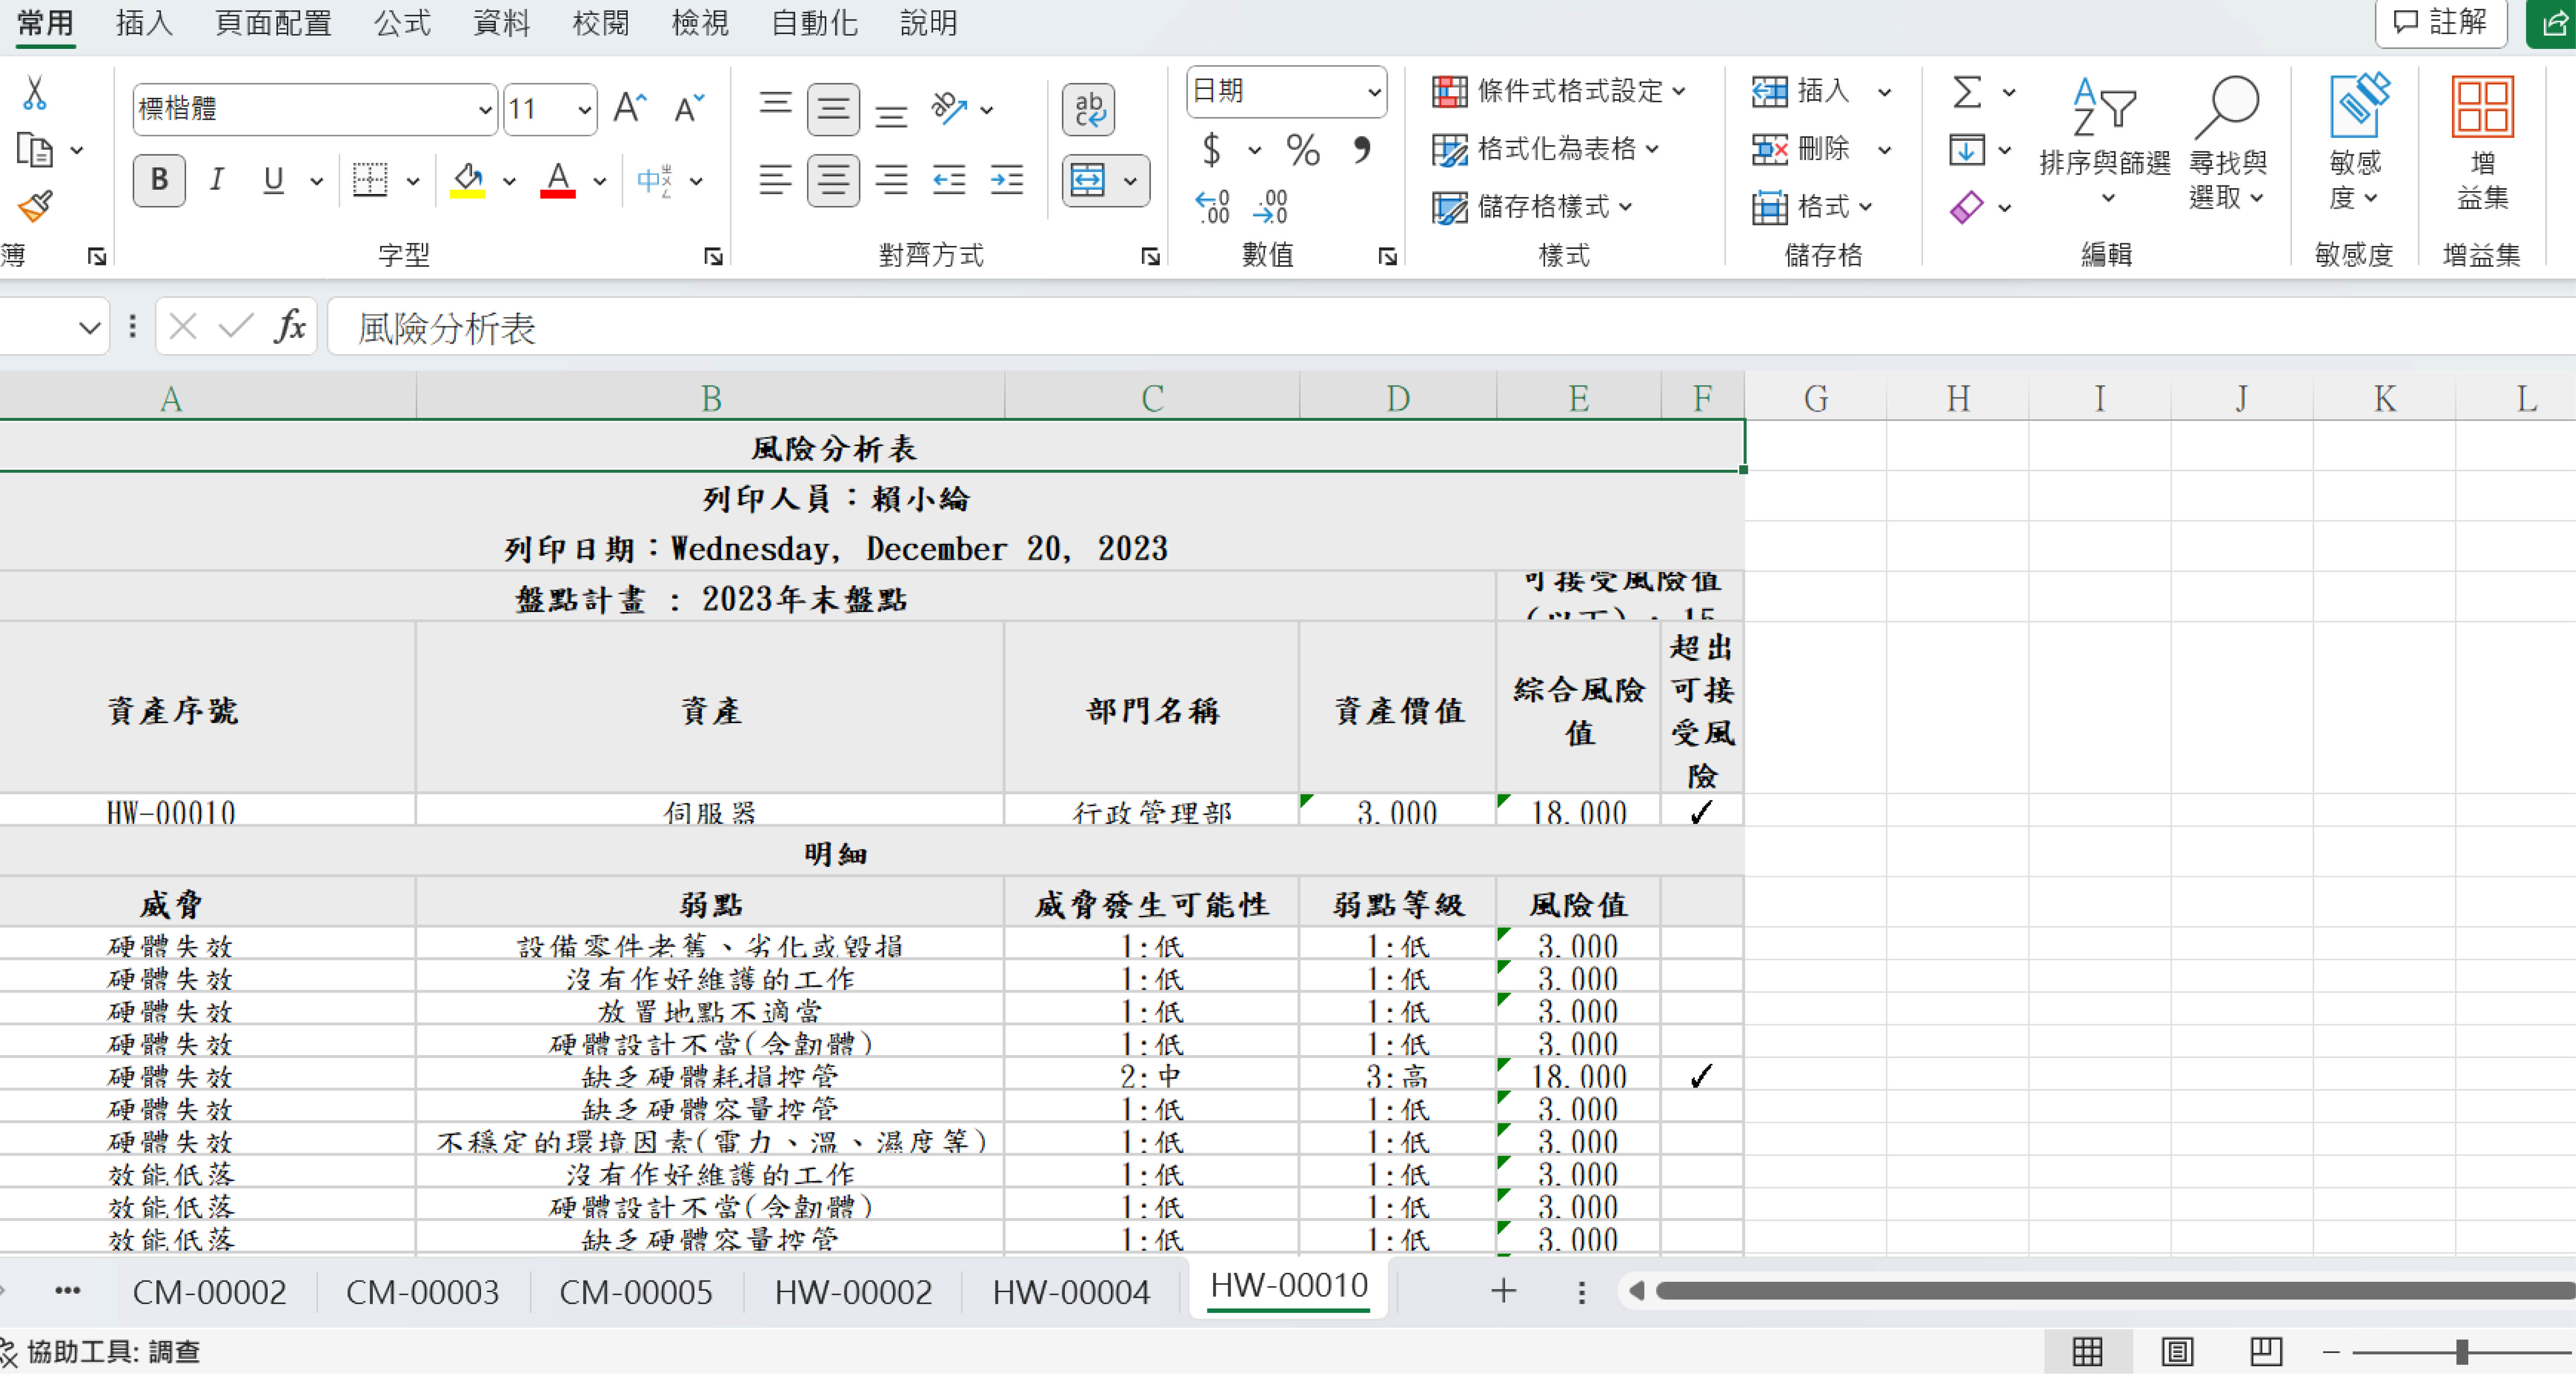
Task: Click the 註解 comments button
Action: point(2441,22)
